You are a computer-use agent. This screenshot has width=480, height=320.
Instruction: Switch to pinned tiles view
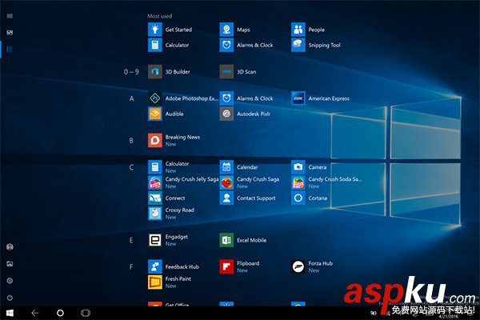click(x=10, y=33)
